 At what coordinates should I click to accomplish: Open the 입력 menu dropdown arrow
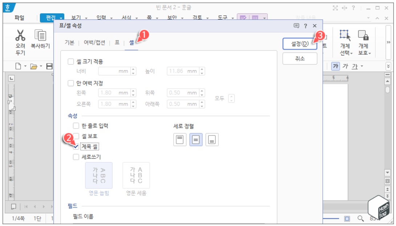112,18
